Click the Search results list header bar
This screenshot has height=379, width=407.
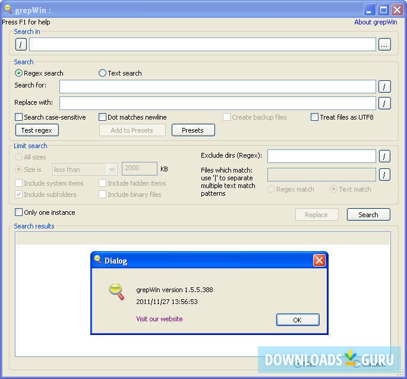tap(203, 239)
